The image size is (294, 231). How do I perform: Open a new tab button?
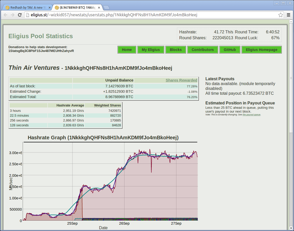[106, 7]
